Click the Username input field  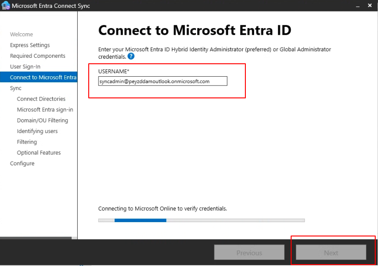pos(163,81)
